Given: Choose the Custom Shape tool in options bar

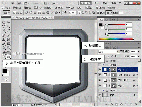Looking at the screenshot, I should (x=56, y=13).
